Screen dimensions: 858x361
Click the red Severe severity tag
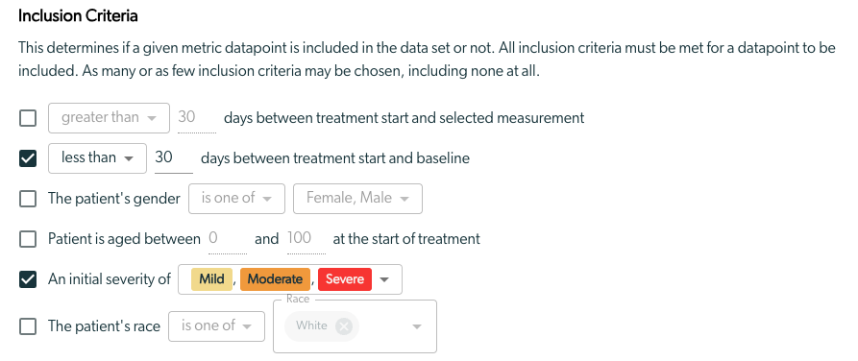345,279
